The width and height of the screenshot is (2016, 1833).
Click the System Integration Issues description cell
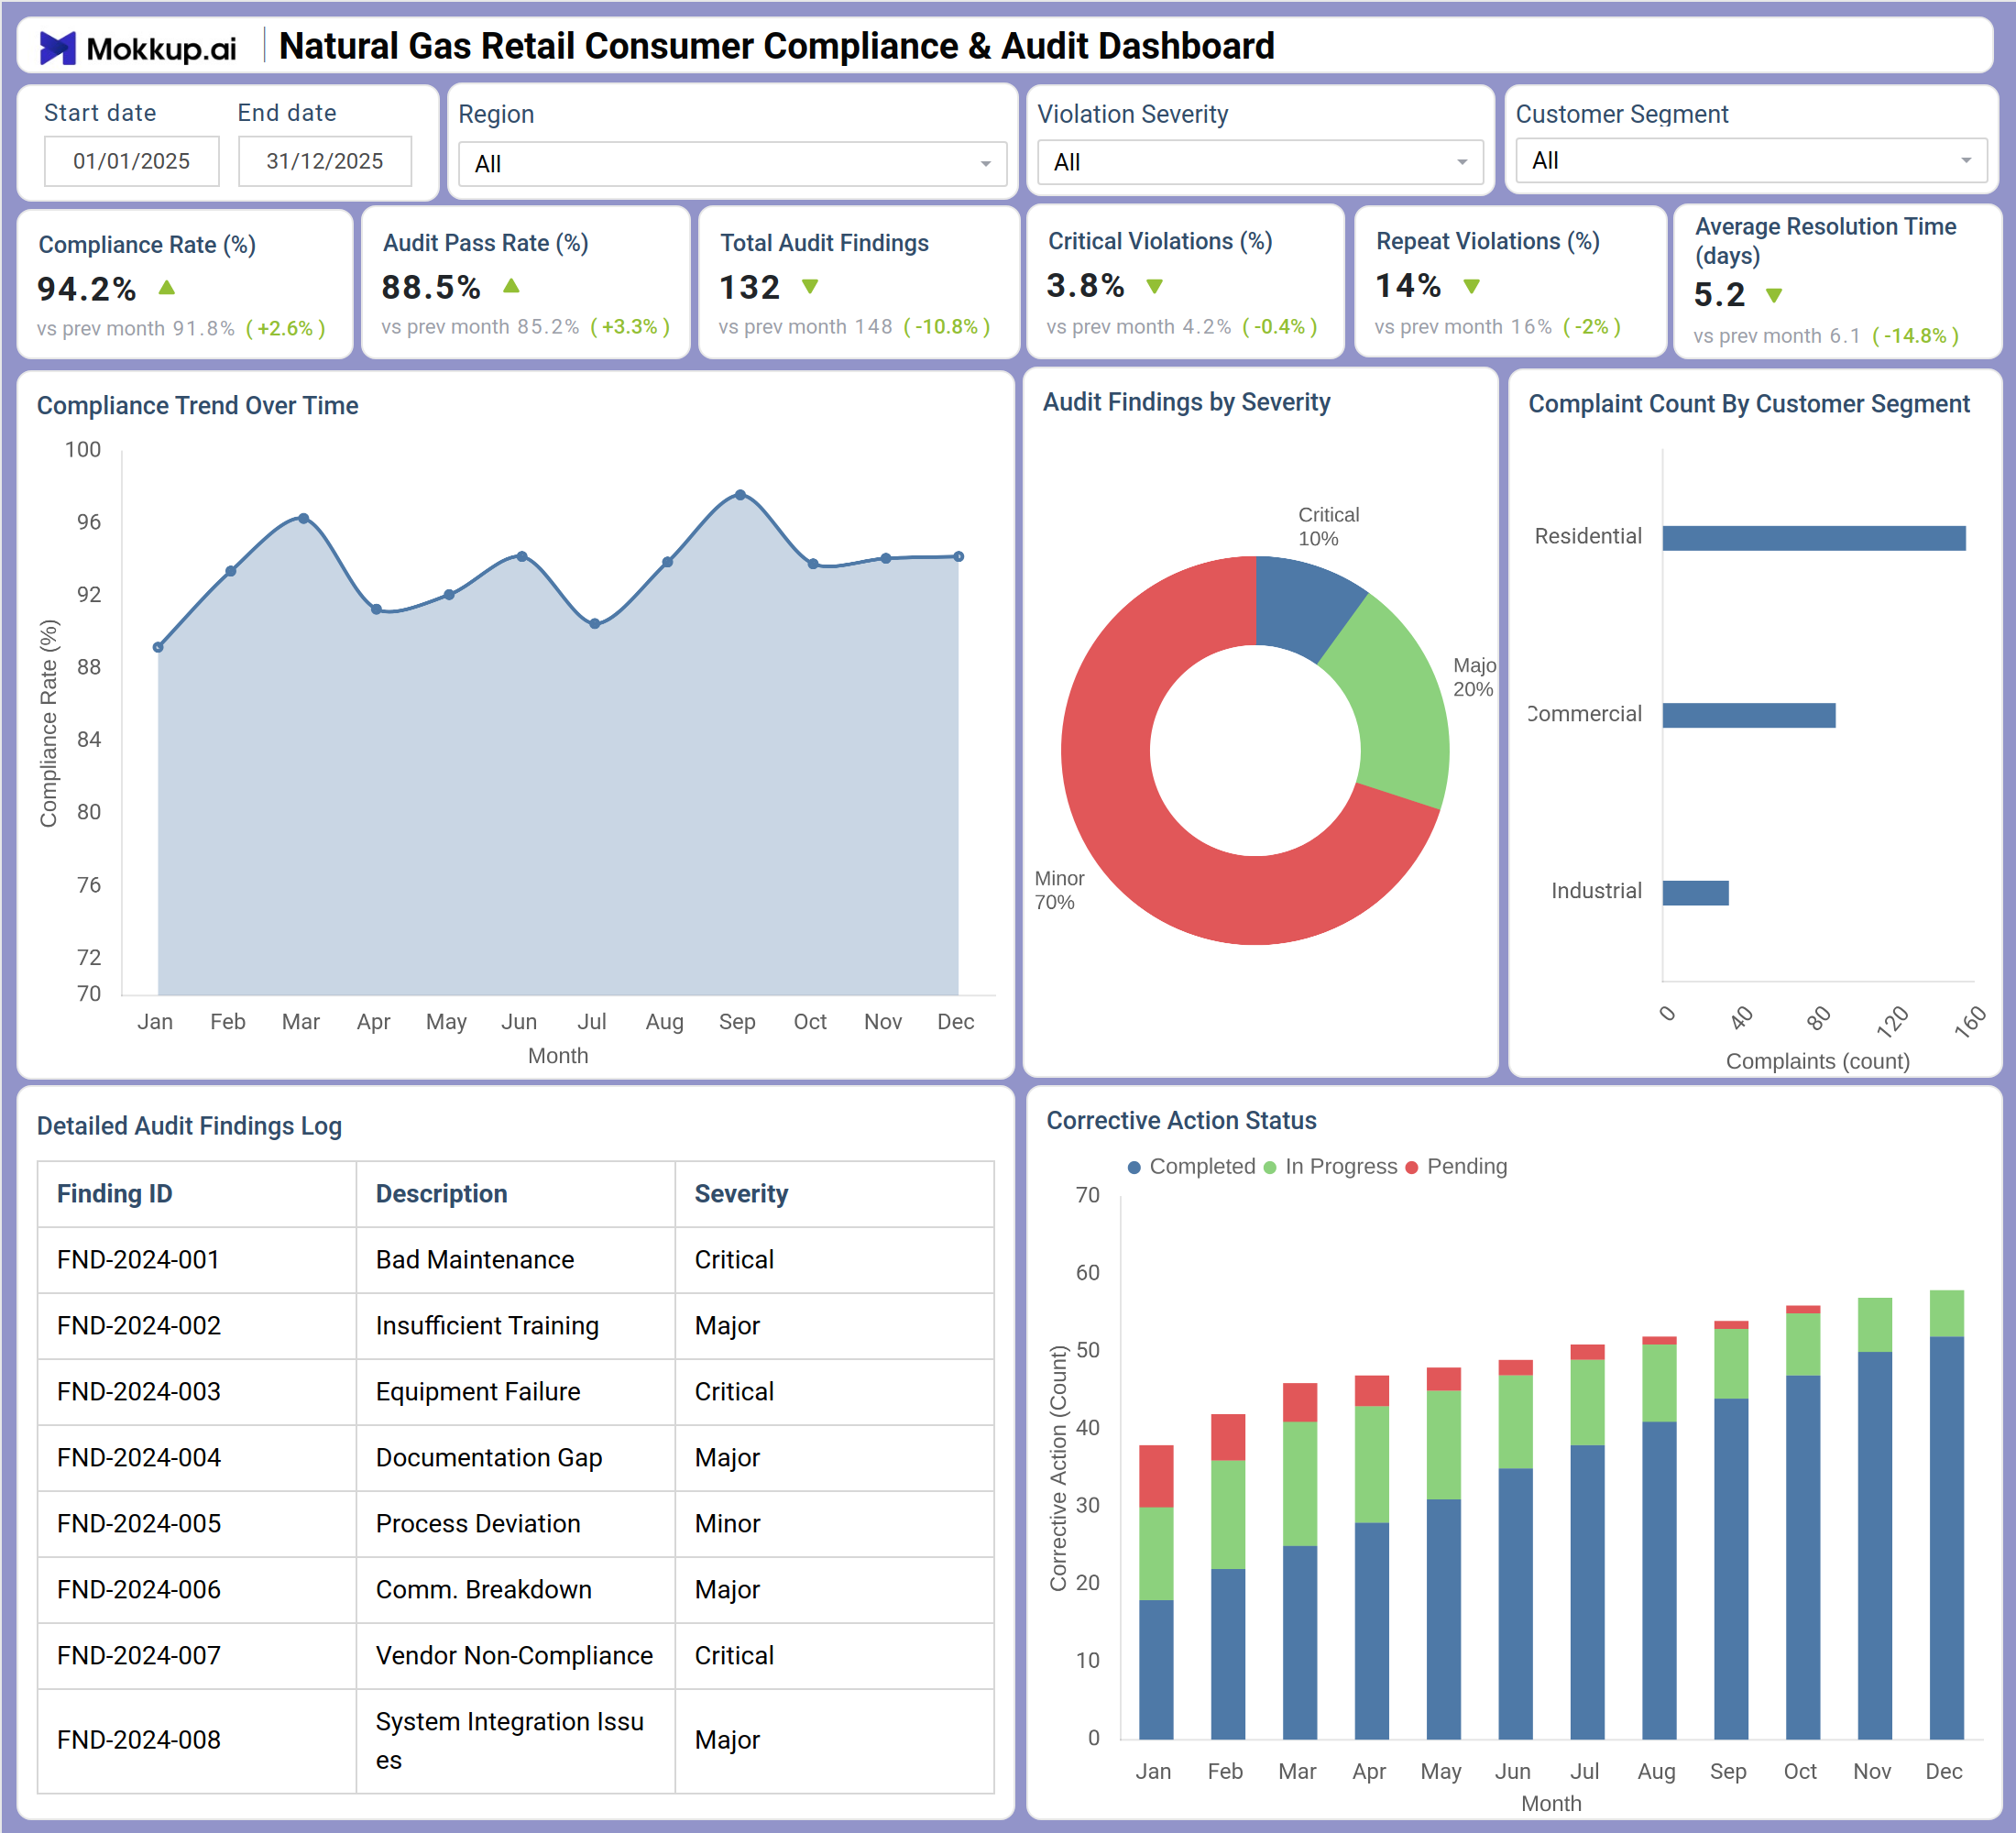pyautogui.click(x=516, y=1741)
